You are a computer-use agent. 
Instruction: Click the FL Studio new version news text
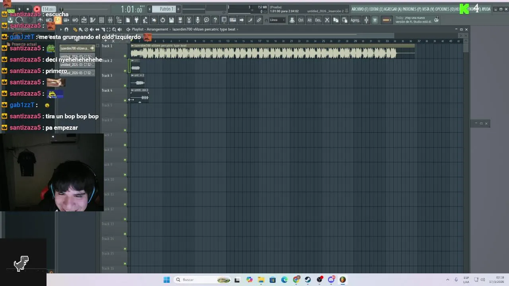414,20
